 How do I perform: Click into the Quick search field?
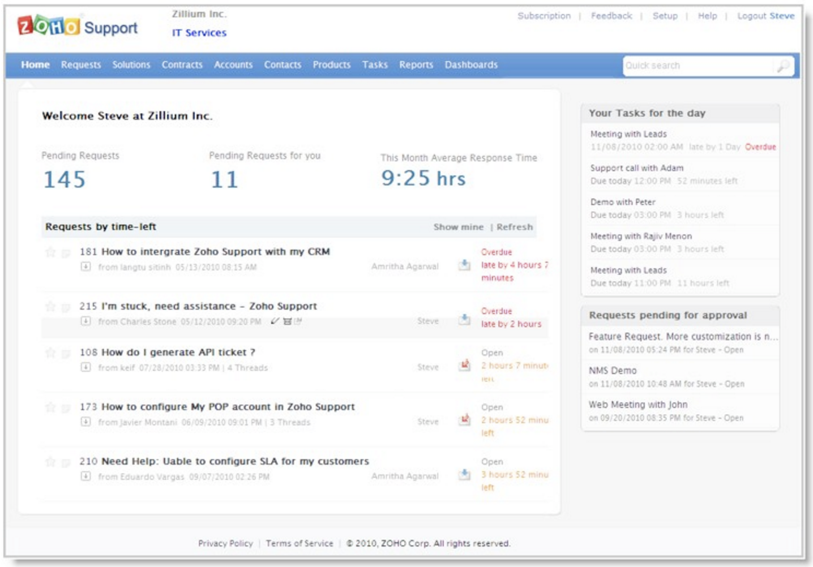tap(696, 66)
